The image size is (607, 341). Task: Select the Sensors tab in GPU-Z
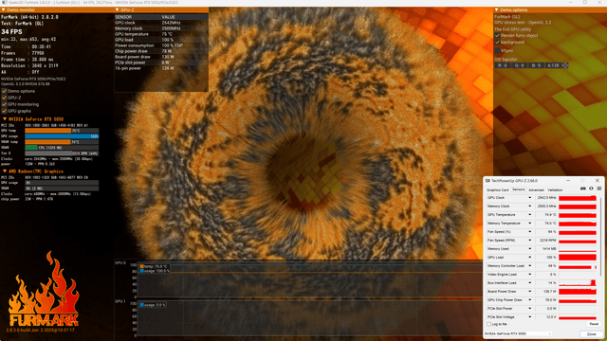point(519,189)
